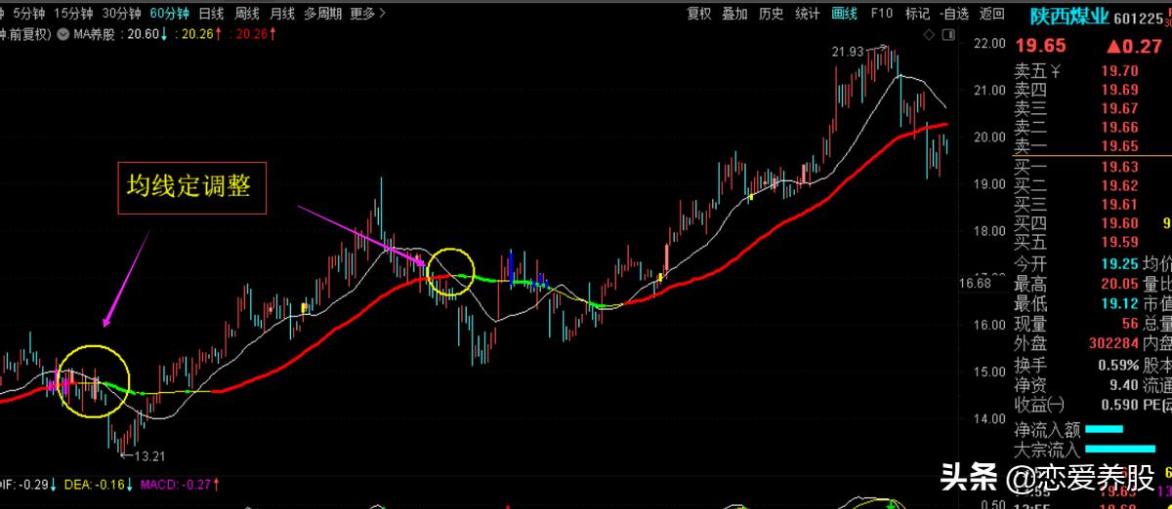1172x509 pixels.
Task: Open the 统计 statistics tool
Action: click(808, 13)
